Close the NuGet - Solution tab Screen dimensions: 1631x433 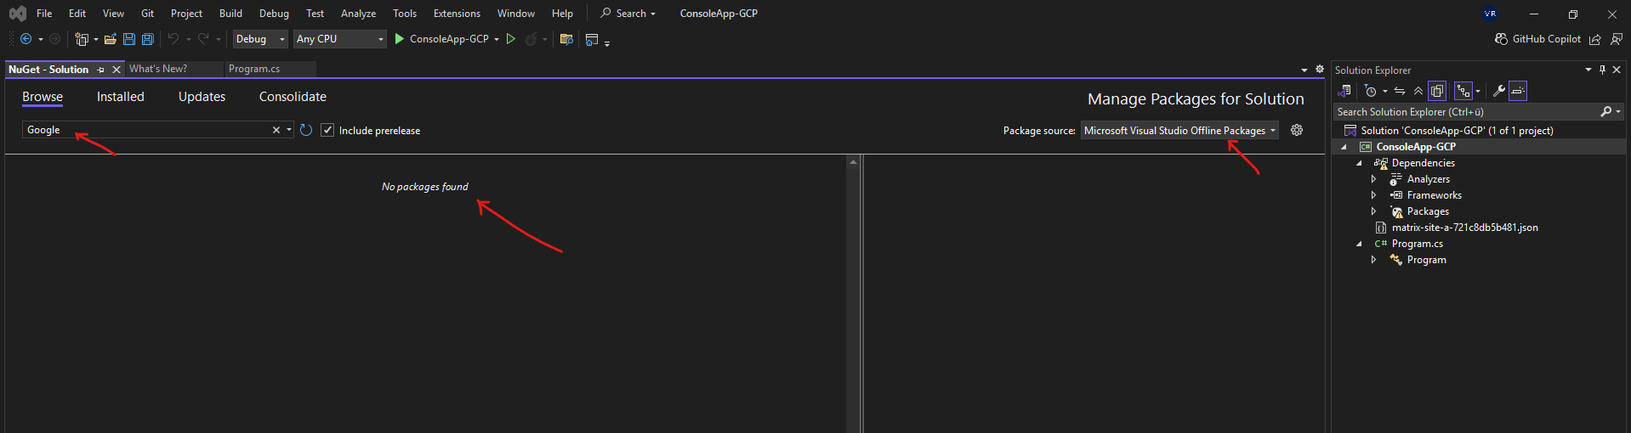click(116, 70)
